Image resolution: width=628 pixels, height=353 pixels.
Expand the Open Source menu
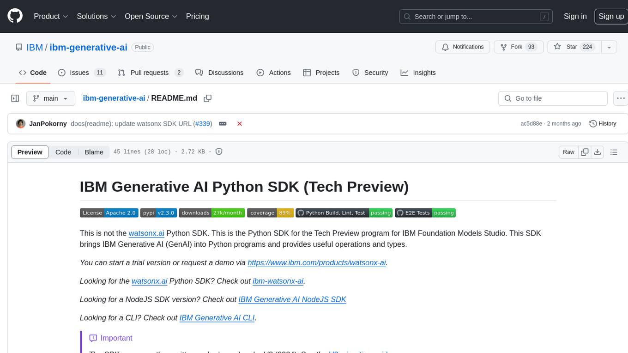[151, 16]
